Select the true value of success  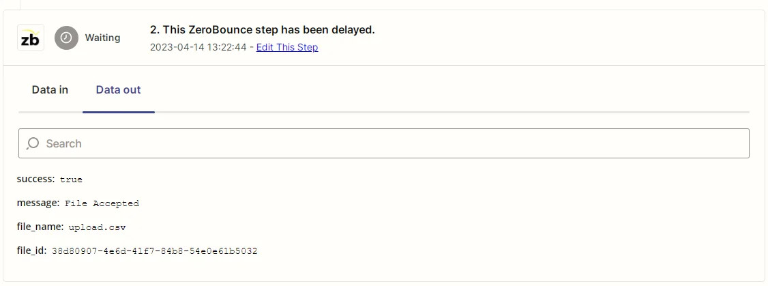coord(71,180)
